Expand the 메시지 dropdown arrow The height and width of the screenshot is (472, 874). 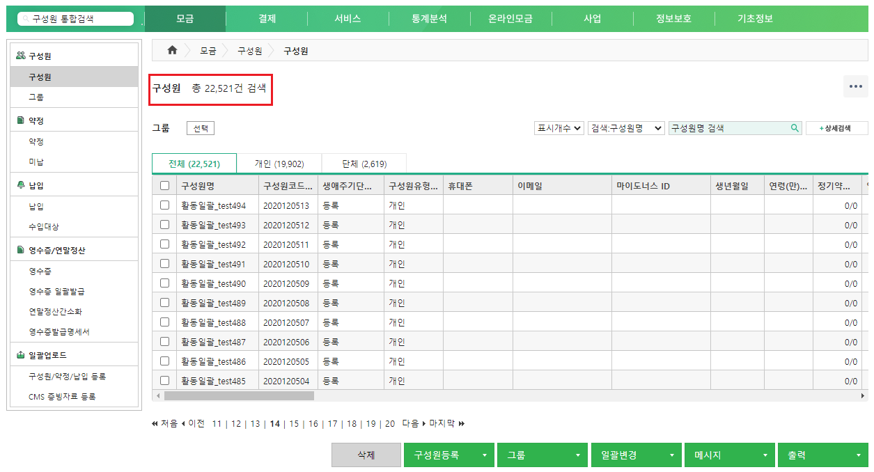coord(765,455)
